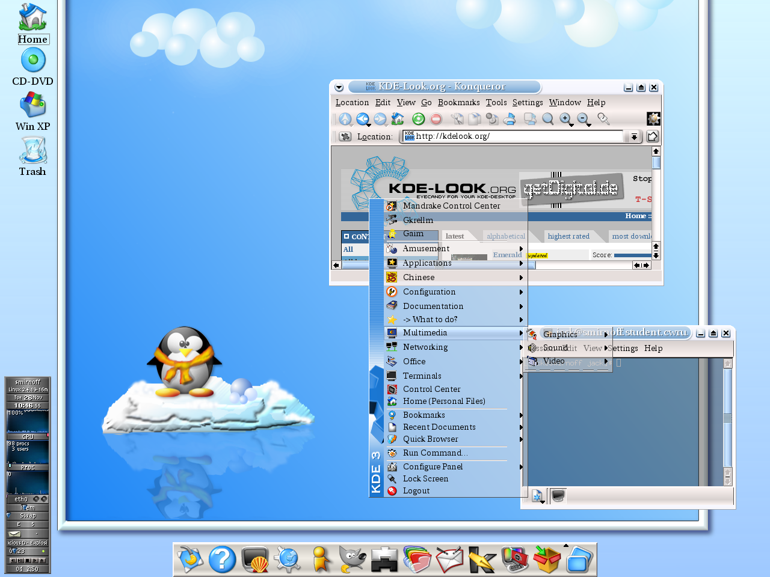
Task: Expand the Terminals submenu
Action: tap(455, 376)
